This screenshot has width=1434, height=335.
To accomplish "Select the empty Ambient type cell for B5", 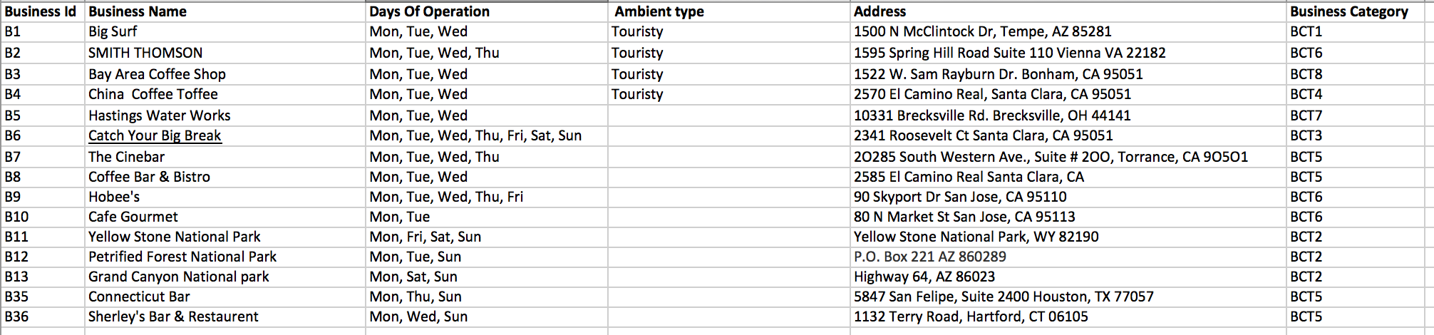I will click(x=729, y=115).
